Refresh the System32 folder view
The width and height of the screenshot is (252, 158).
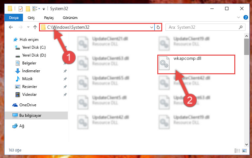pyautogui.click(x=158, y=27)
